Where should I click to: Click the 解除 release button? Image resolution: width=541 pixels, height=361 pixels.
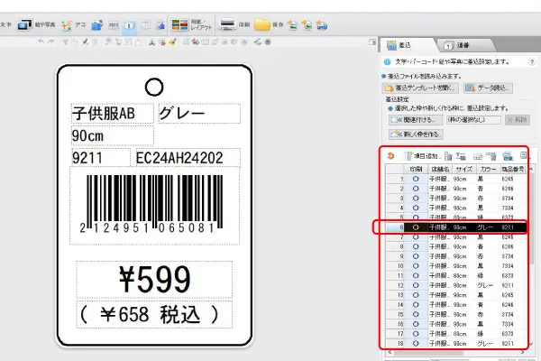(518, 120)
